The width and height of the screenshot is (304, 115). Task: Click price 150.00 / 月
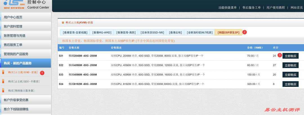[x=254, y=75]
